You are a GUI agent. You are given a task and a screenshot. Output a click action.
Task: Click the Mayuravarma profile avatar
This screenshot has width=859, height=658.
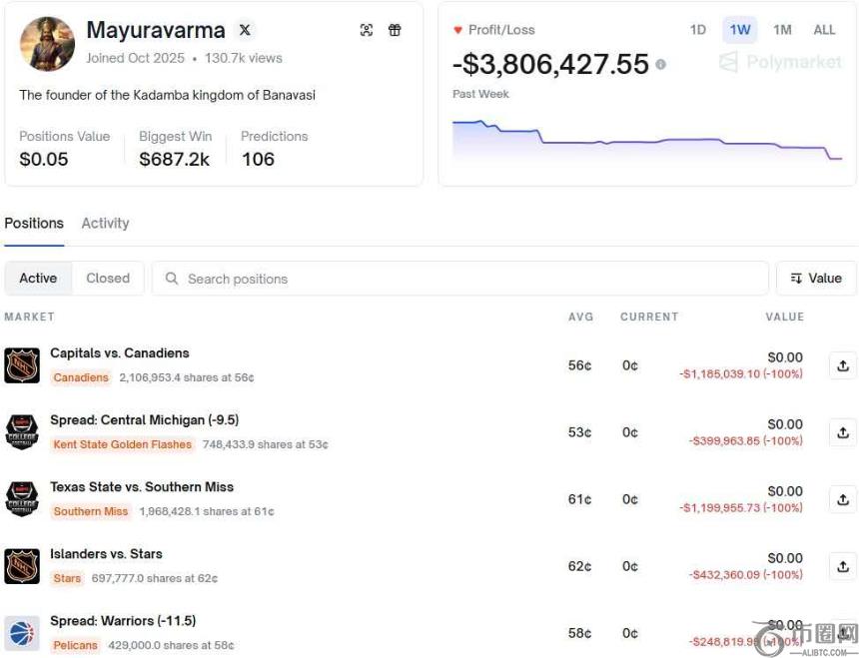[47, 44]
